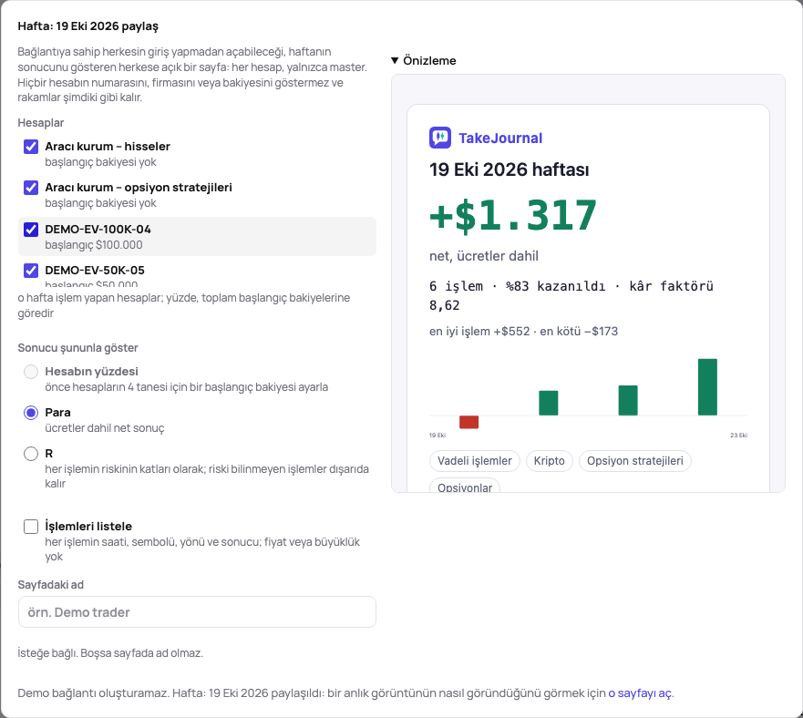Click the Vadeli işlemler tag chip

coord(475,461)
